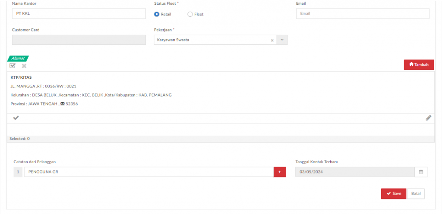The image size is (442, 214).
Task: Click the pencil edit icon for KTP/KITAS address
Action: pos(429,118)
